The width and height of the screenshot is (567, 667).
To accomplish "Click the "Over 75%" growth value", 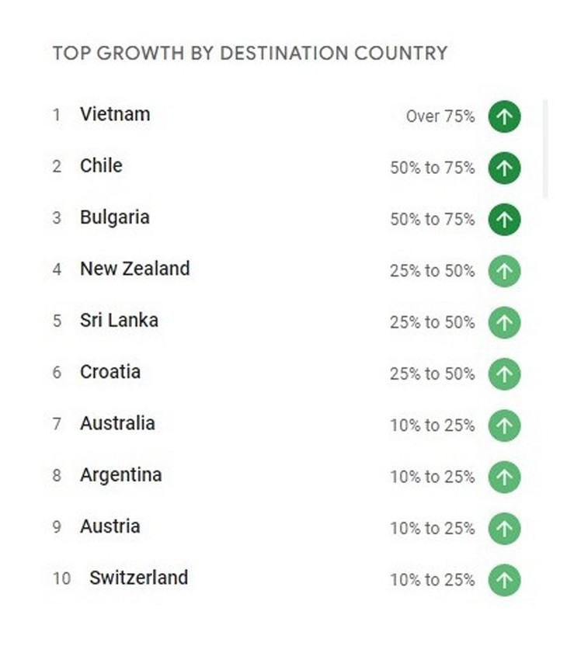I will (x=440, y=116).
